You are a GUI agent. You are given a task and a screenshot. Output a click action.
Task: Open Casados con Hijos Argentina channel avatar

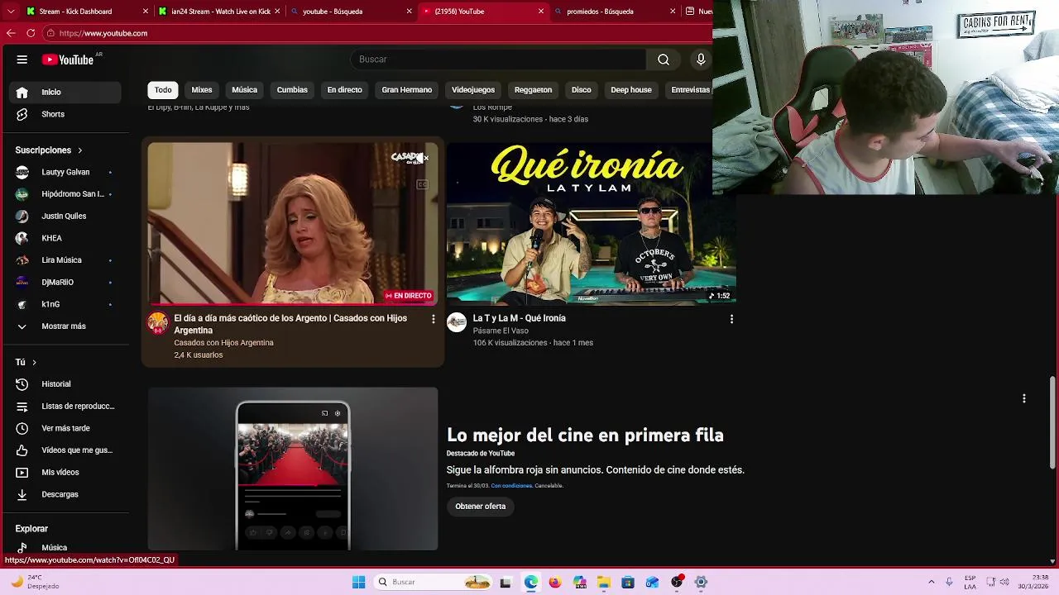click(x=158, y=323)
